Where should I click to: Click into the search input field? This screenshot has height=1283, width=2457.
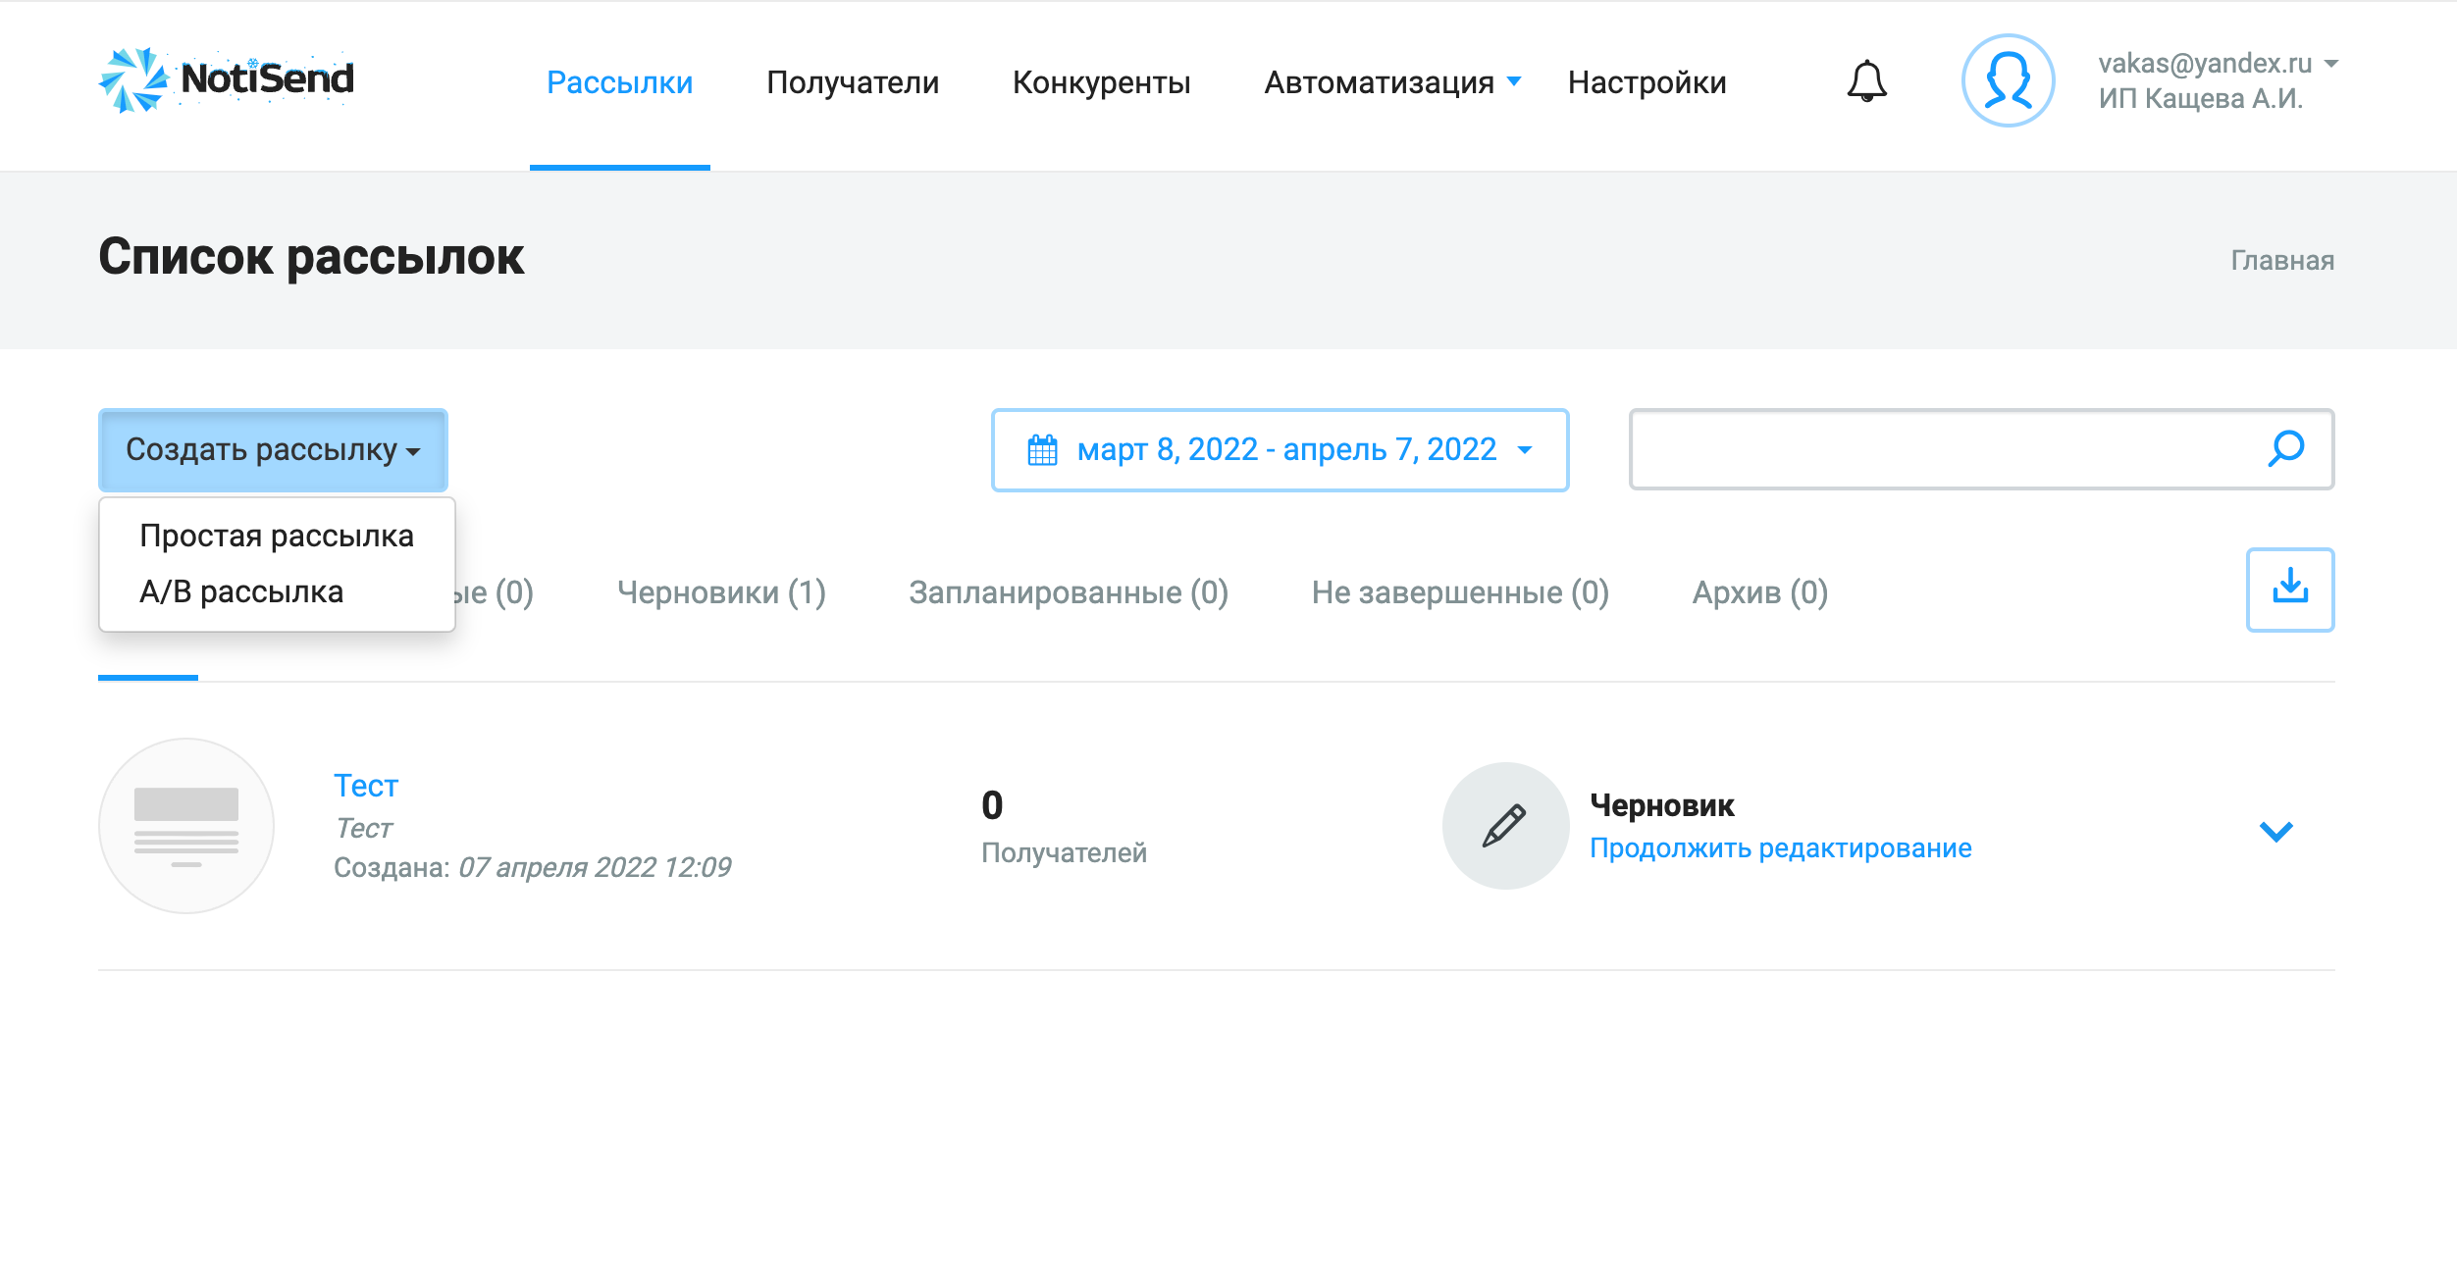pyautogui.click(x=1943, y=450)
